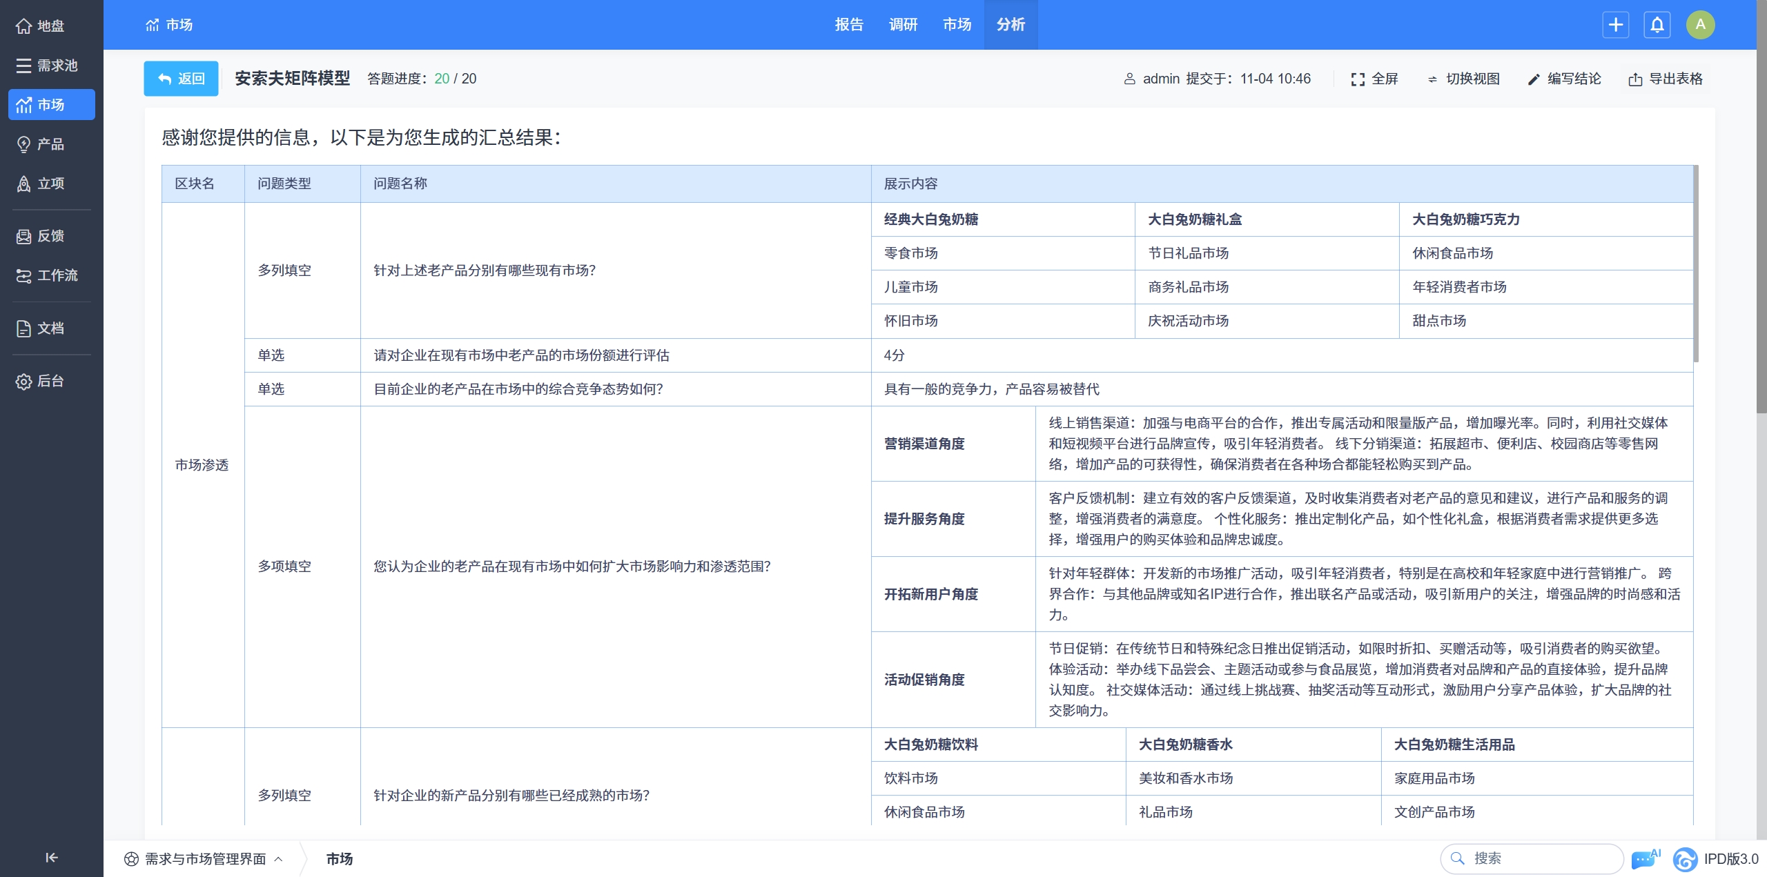Click the 经典大白兔奶糖 cell

1003,219
